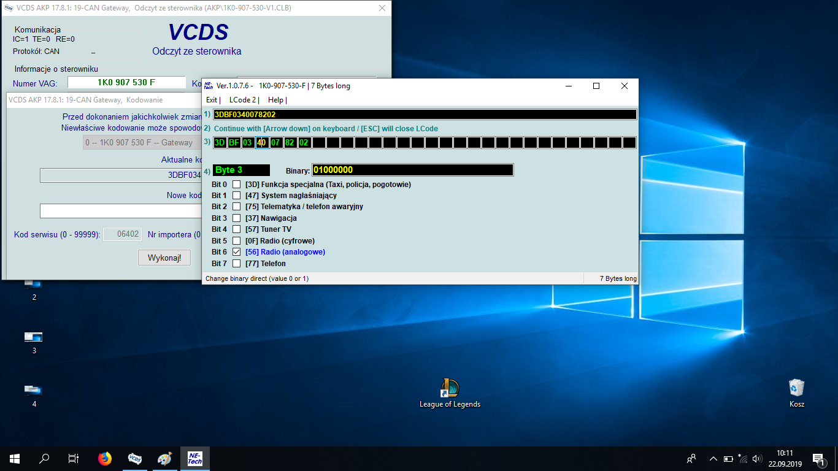This screenshot has width=838, height=471.
Task: Select byte BF in the byte row
Action: [x=234, y=143]
